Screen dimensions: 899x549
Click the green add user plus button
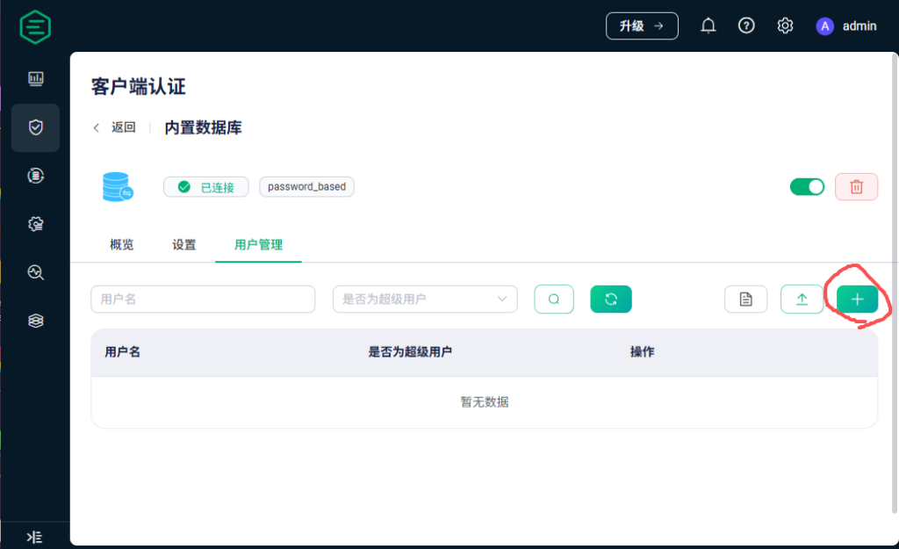tap(857, 299)
